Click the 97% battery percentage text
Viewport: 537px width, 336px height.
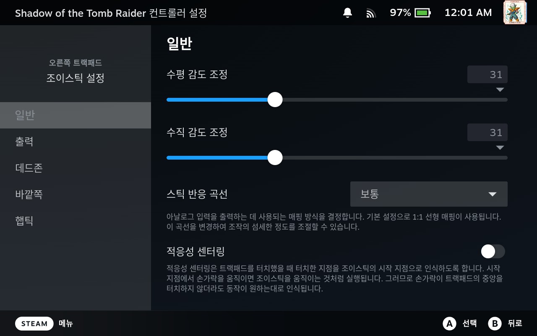coord(400,13)
